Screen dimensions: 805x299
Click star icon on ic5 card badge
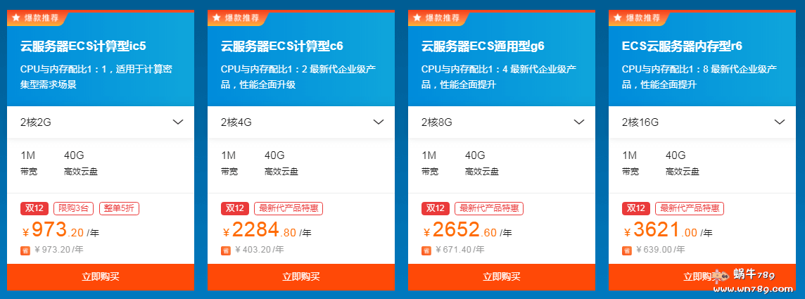16,18
